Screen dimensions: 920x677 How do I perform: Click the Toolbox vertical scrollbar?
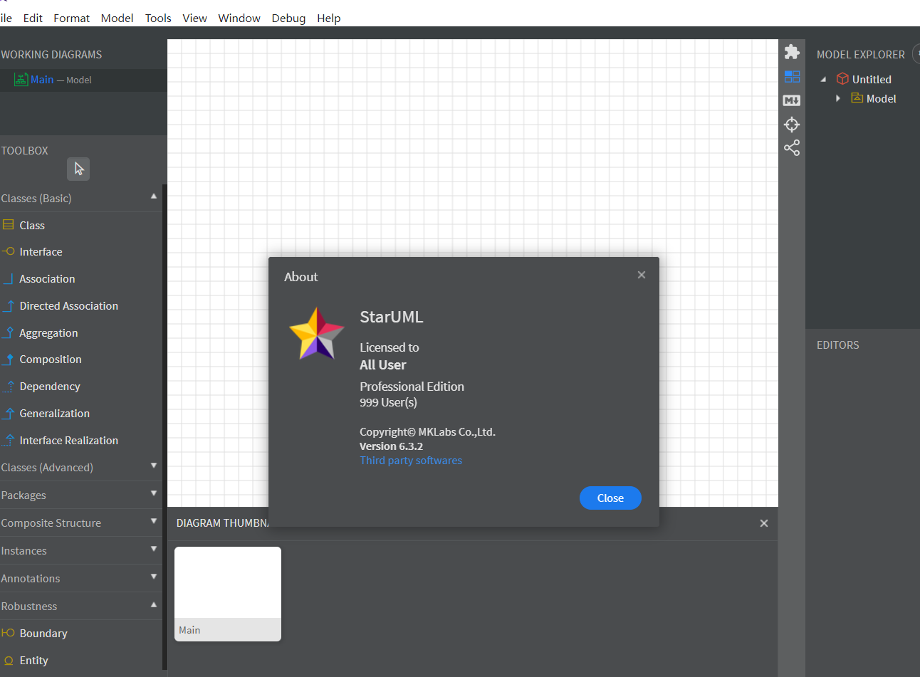(x=165, y=427)
